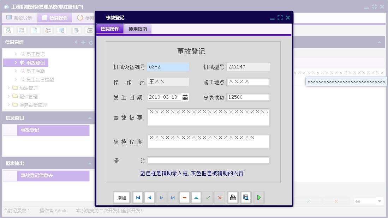Click the previous record arrow icon
This screenshot has width=388, height=218.
click(x=149, y=198)
